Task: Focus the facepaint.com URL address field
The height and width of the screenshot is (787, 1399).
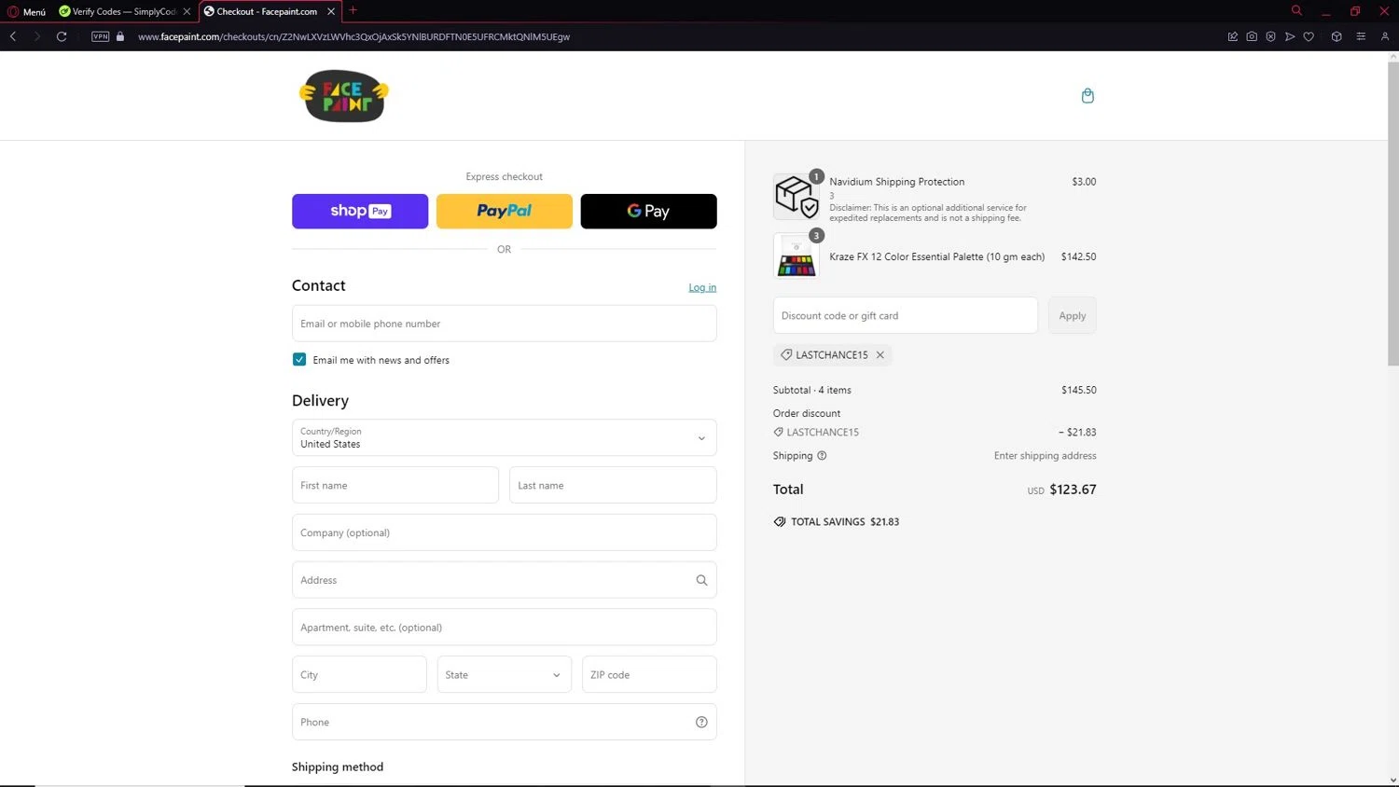Action: point(354,36)
